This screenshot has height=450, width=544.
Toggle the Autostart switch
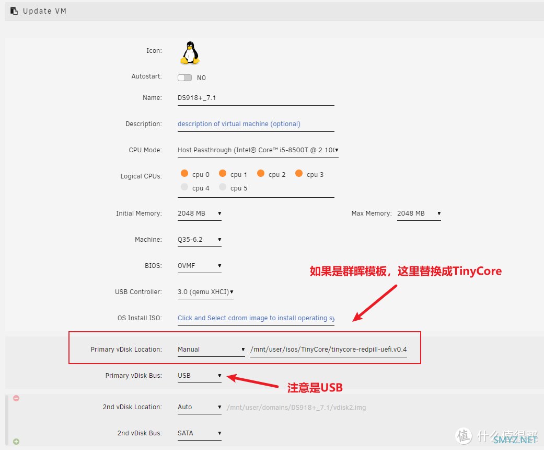point(184,77)
